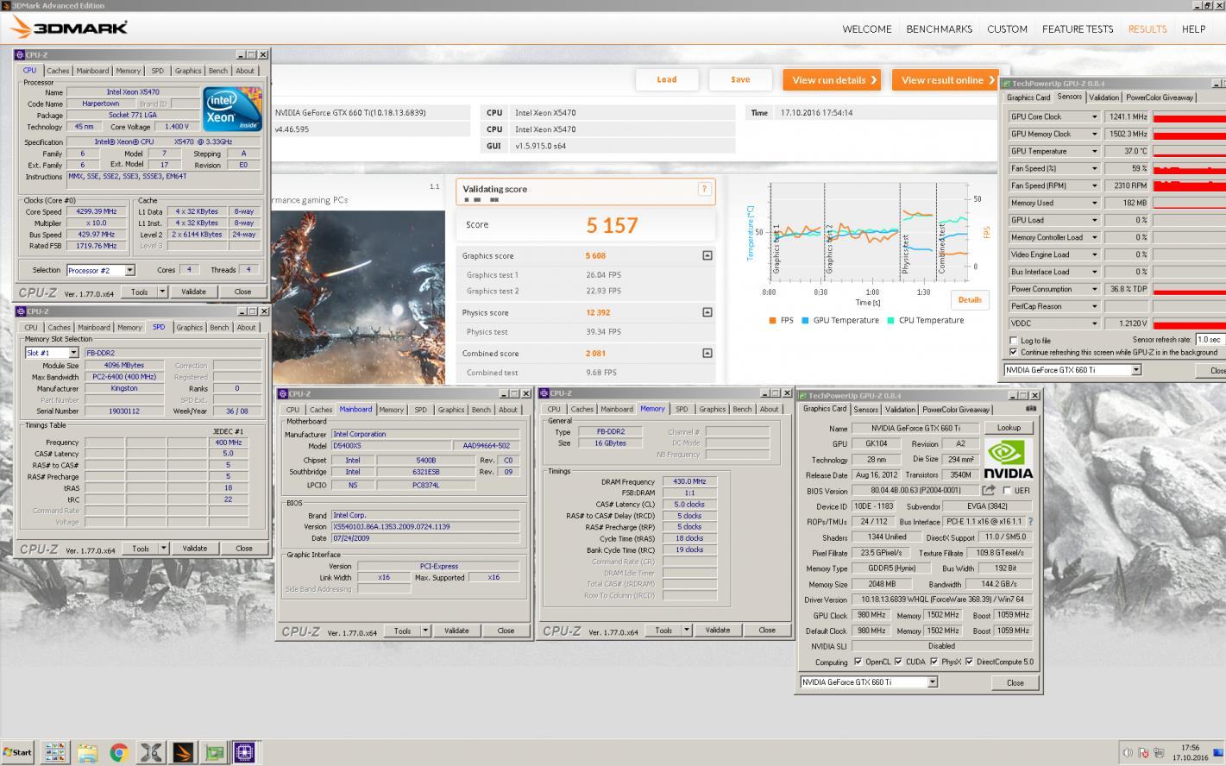Image resolution: width=1226 pixels, height=766 pixels.
Task: Open GPU-Z green card taskbar icon
Action: (x=213, y=752)
